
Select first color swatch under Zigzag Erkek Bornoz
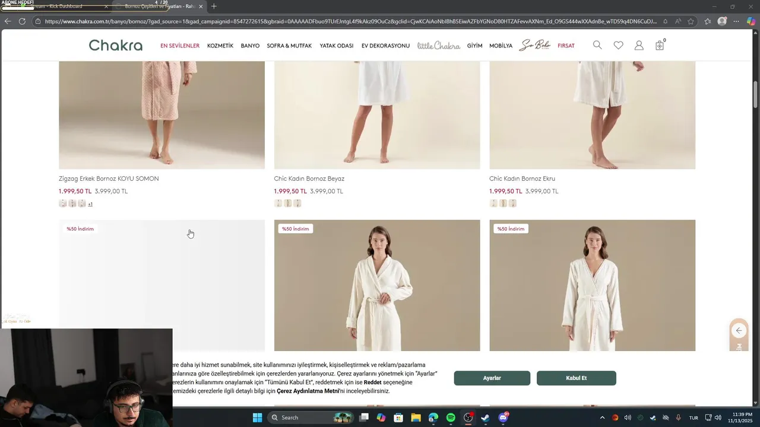(63, 203)
